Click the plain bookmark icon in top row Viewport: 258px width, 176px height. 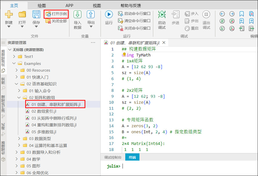click(242, 14)
